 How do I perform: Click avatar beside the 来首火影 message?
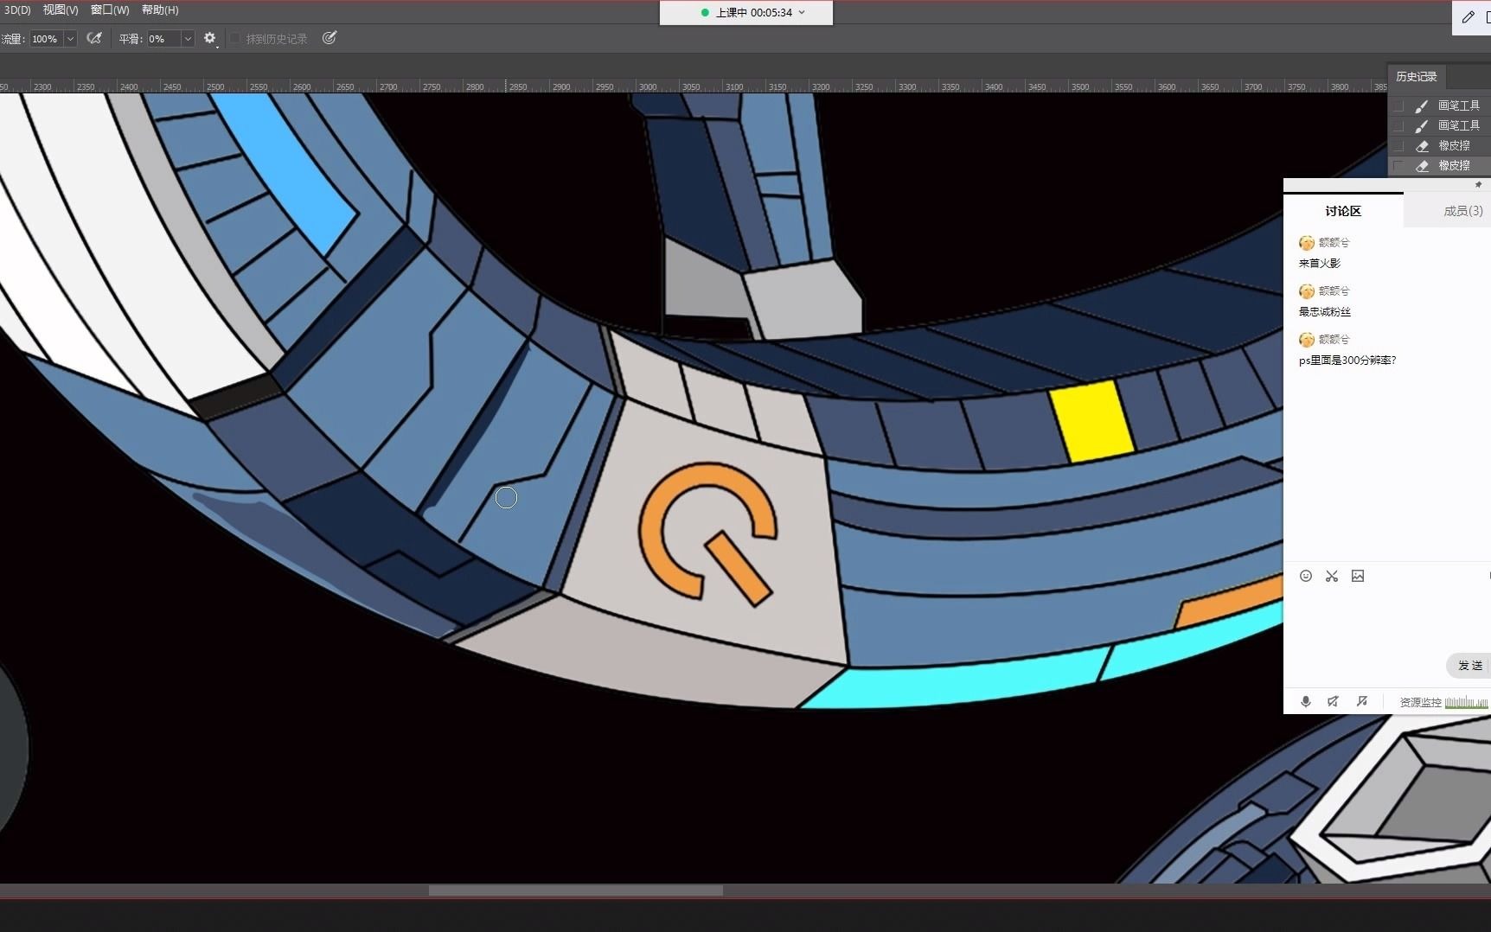[1307, 243]
